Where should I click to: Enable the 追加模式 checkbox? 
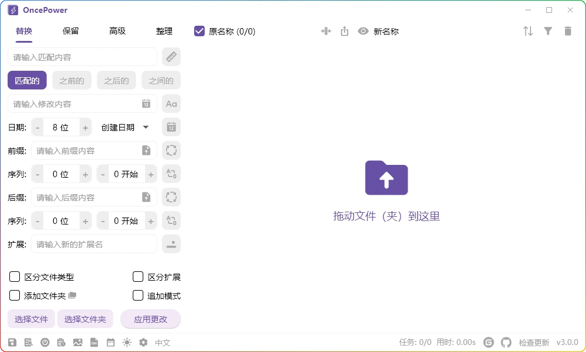(x=138, y=295)
